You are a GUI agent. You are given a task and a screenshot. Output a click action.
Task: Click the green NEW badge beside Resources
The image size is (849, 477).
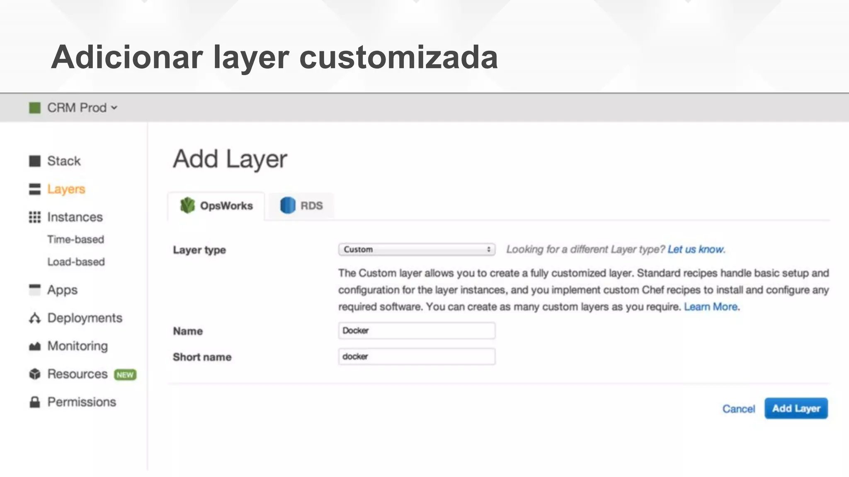[x=125, y=375]
